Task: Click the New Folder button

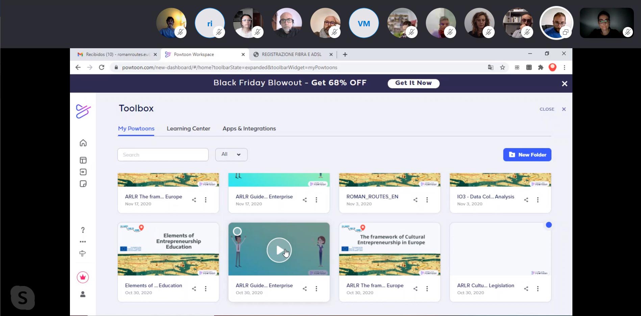Action: [x=527, y=155]
